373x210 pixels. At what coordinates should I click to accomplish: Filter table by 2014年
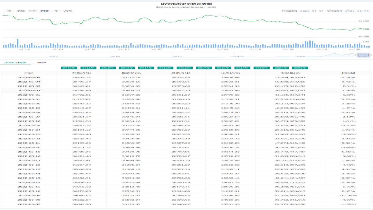[146, 68]
